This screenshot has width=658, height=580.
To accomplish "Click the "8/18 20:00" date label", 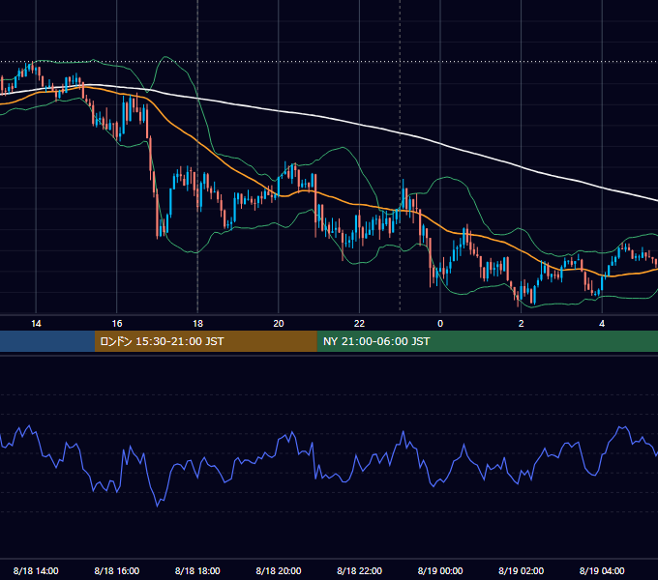I will click(x=279, y=570).
